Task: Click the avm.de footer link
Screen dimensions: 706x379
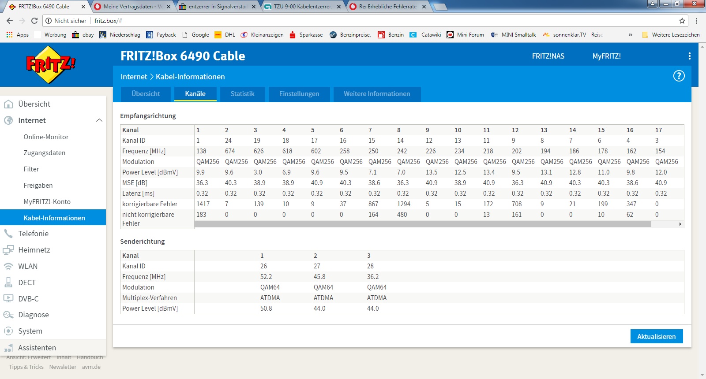Action: point(91,367)
